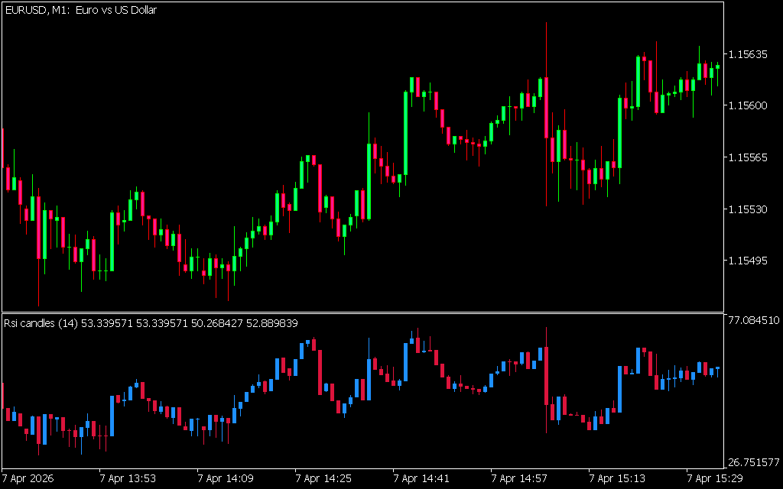Click the EURUSD, M1 chart title

tap(80, 10)
